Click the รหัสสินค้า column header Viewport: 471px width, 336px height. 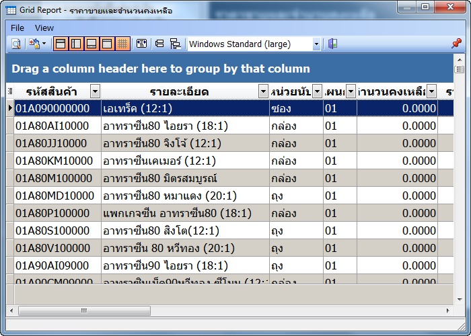pos(52,91)
